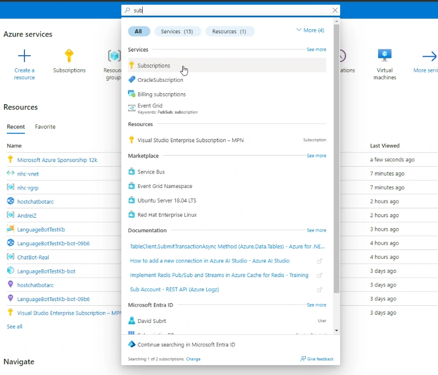The width and height of the screenshot is (438, 375).
Task: Click the Give feedback link
Action: tap(317, 359)
